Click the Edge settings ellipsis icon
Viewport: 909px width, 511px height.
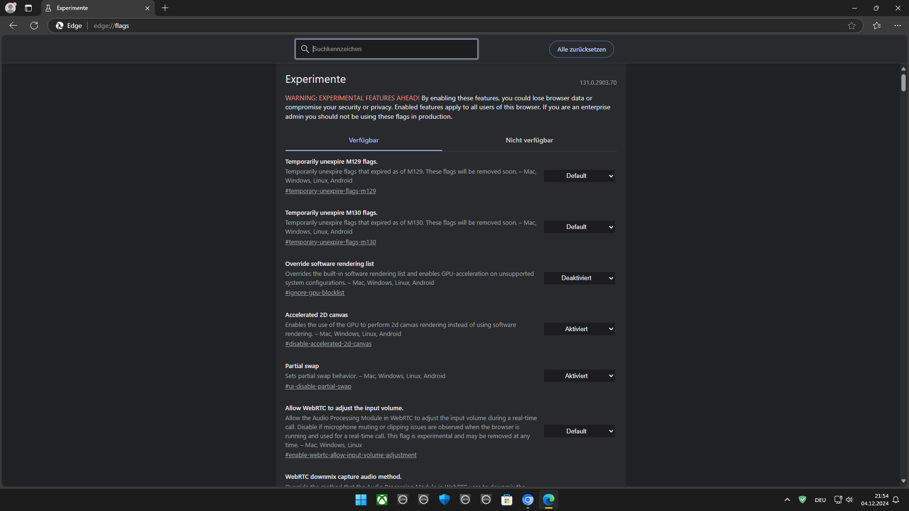(897, 26)
